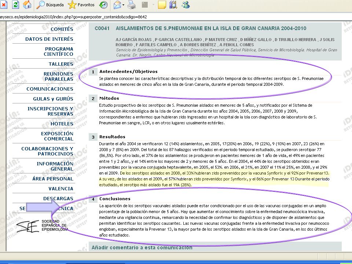Viewport: 352px width, 264px height.
Task: Click the yellow note toolbar icon
Action: pos(162,5)
